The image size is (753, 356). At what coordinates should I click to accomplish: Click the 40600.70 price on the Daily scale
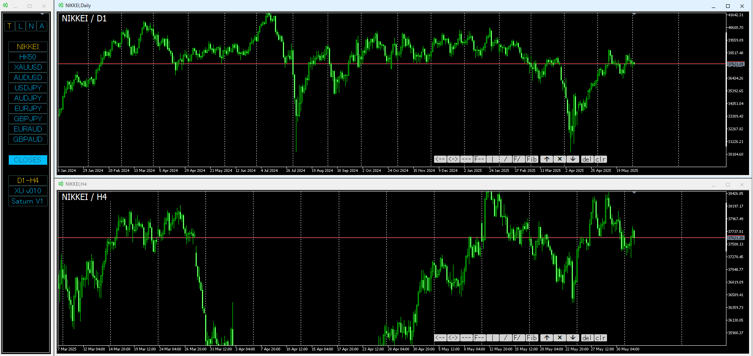(736, 28)
